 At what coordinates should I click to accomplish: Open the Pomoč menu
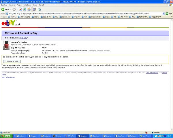coord(42,5)
